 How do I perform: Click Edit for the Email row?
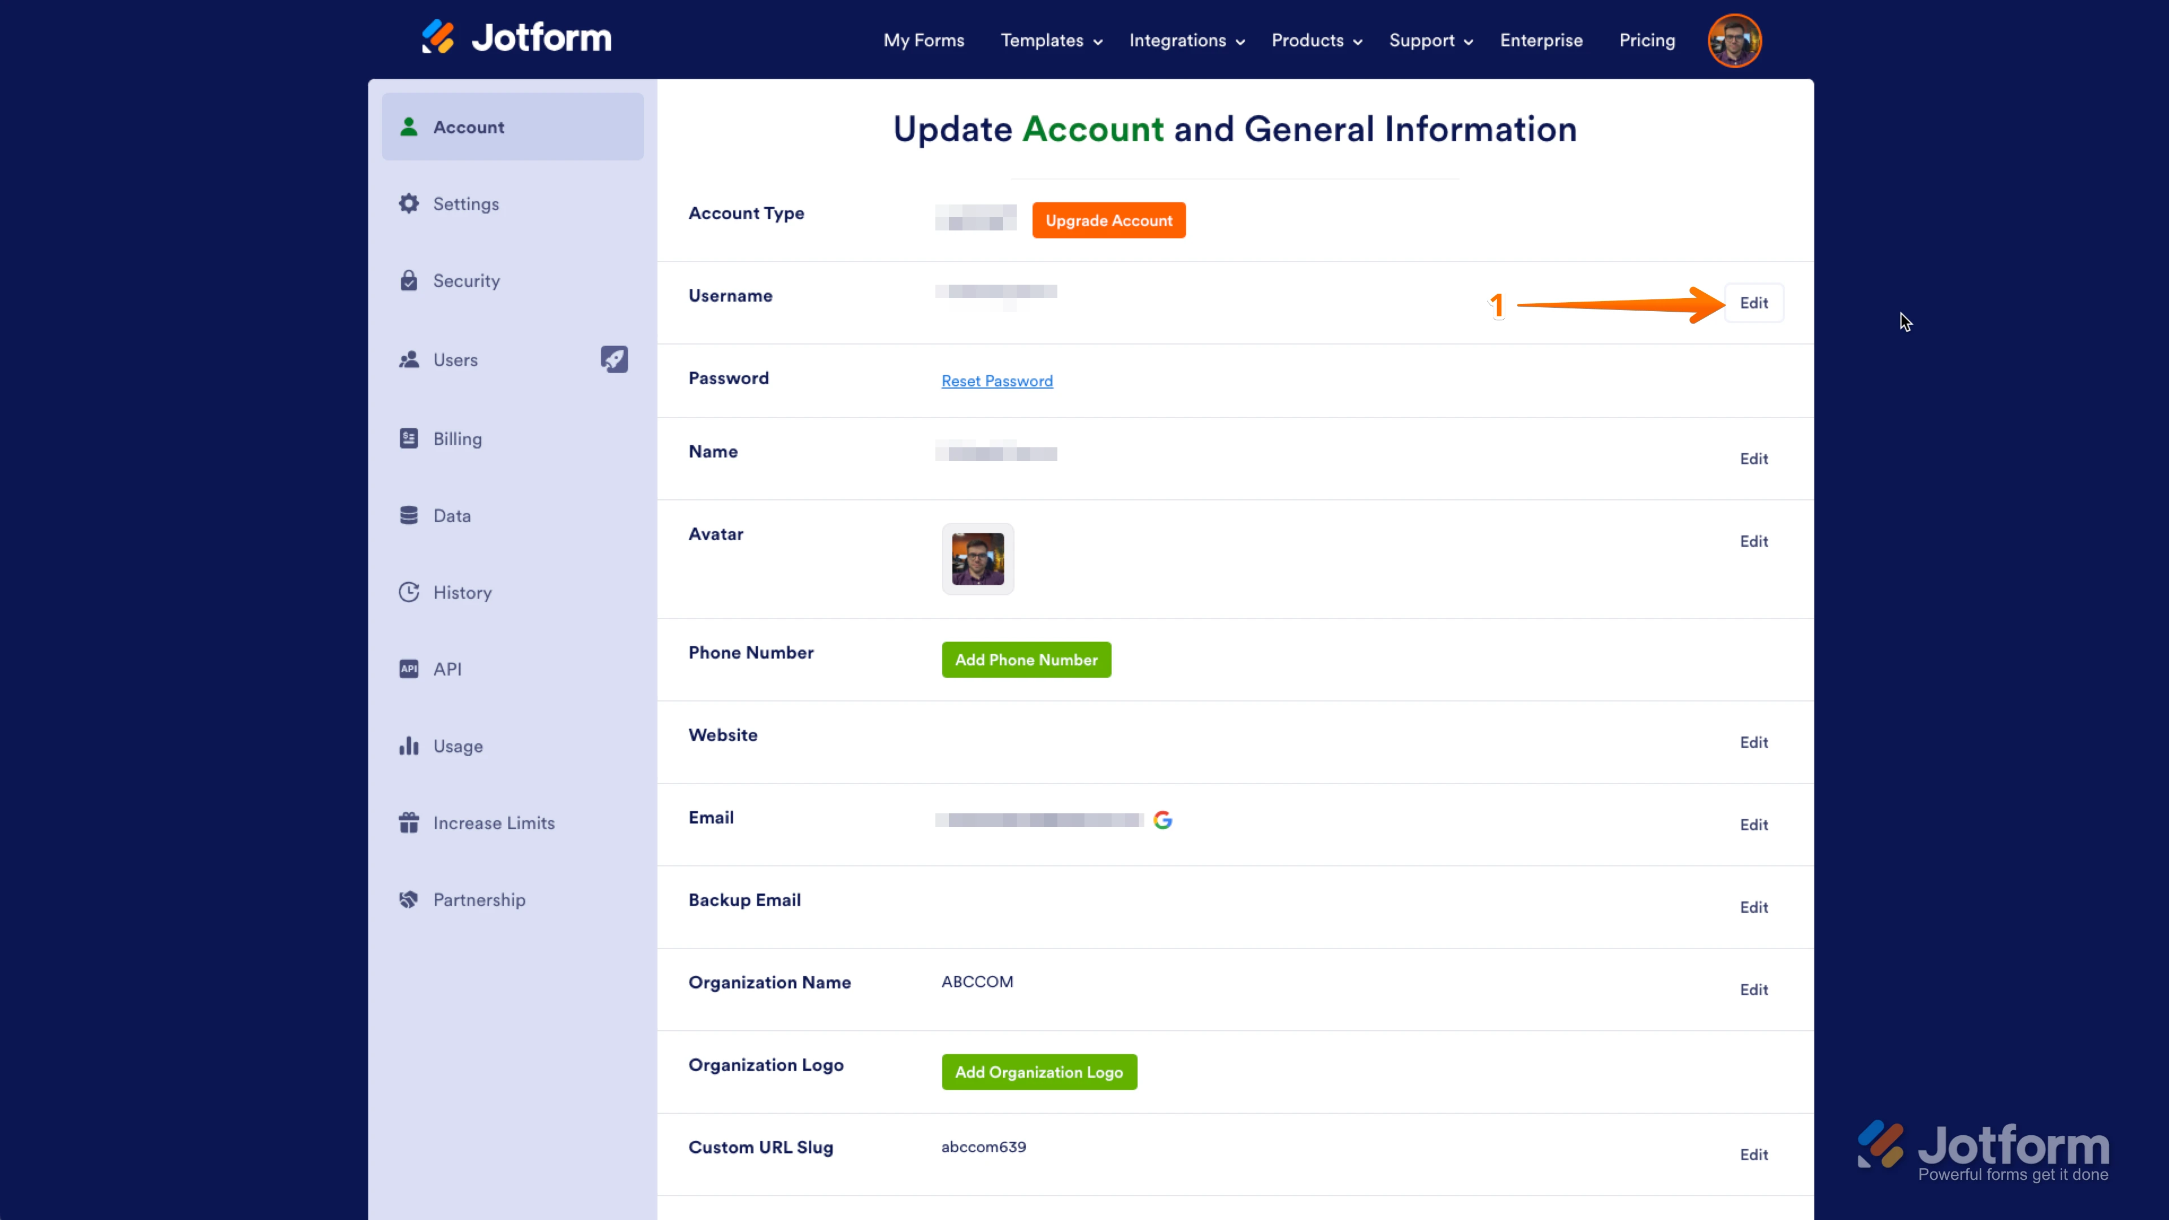click(1754, 824)
